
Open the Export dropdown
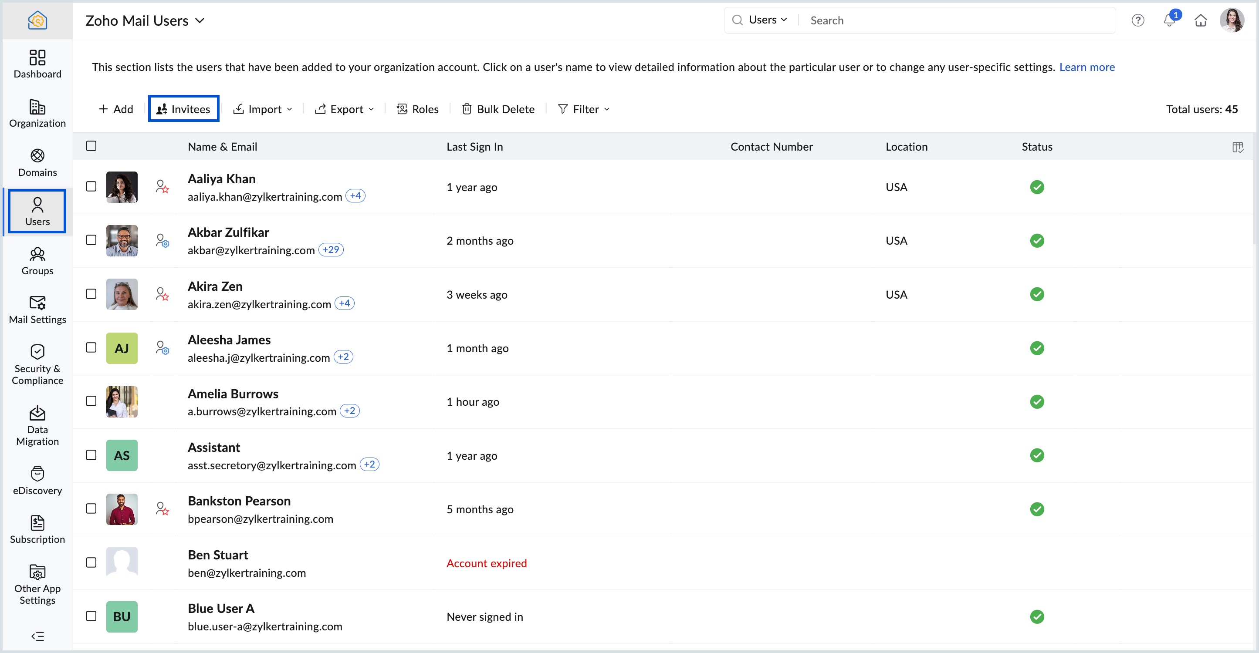[x=345, y=109]
